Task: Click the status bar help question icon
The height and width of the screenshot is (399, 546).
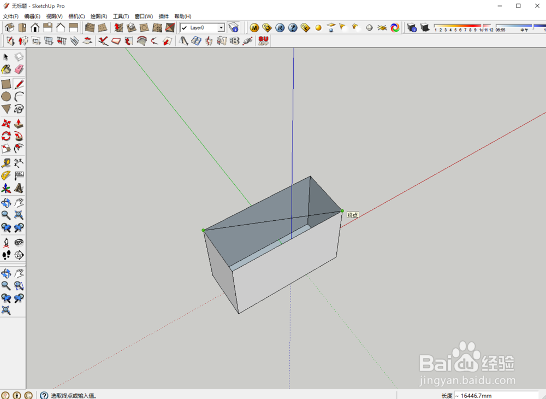Action: tap(44, 395)
